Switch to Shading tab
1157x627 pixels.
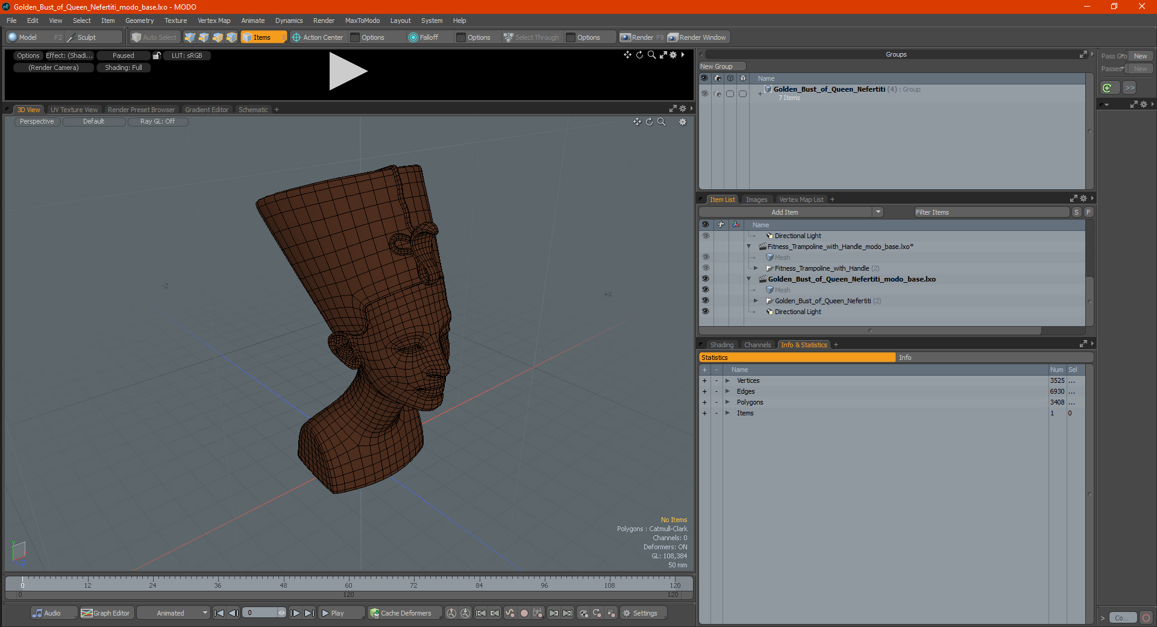point(722,345)
